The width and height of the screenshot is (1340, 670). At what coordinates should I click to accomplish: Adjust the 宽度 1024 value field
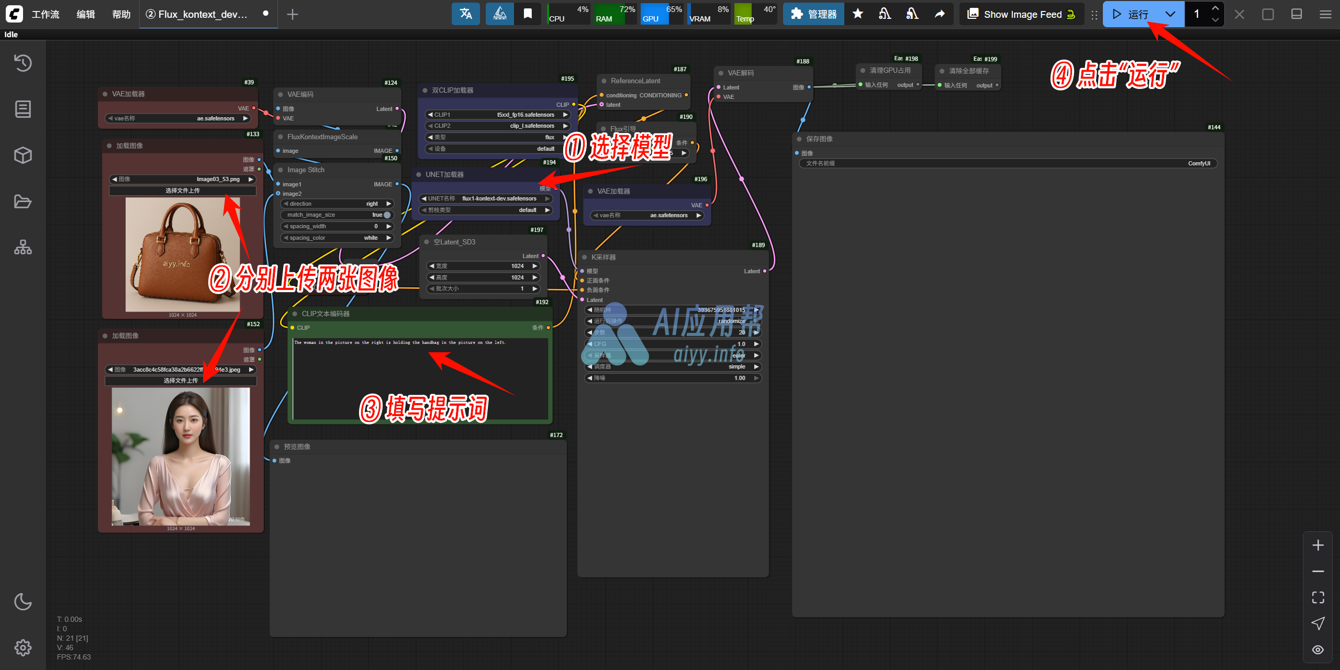(x=483, y=266)
